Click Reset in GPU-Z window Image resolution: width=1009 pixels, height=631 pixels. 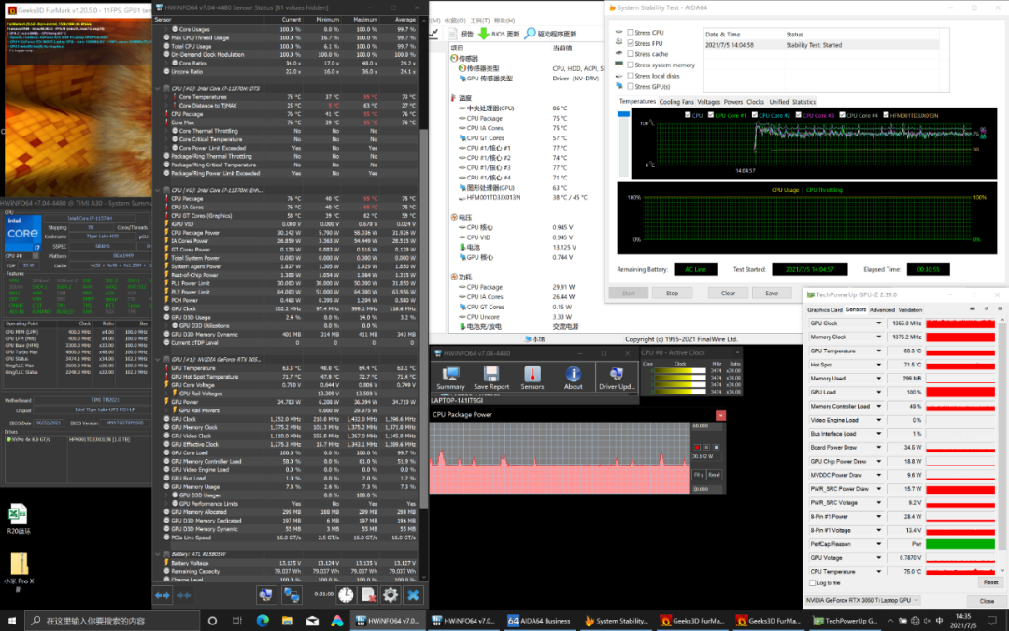(x=990, y=582)
